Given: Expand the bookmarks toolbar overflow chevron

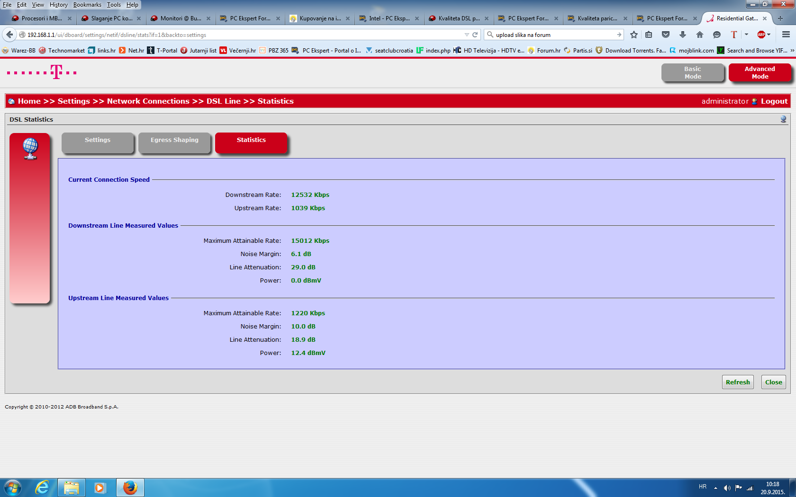Looking at the screenshot, I should [x=792, y=51].
